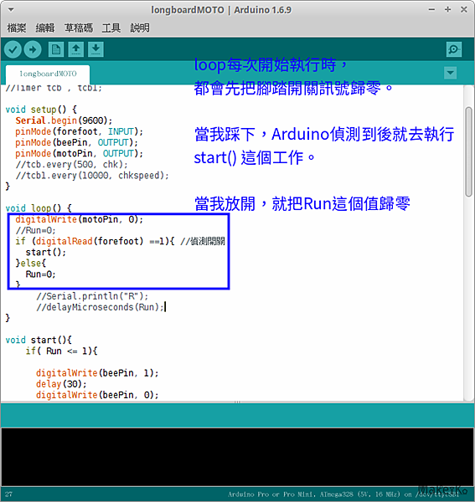Open the 工具 menu
475x502 pixels.
coord(111,28)
